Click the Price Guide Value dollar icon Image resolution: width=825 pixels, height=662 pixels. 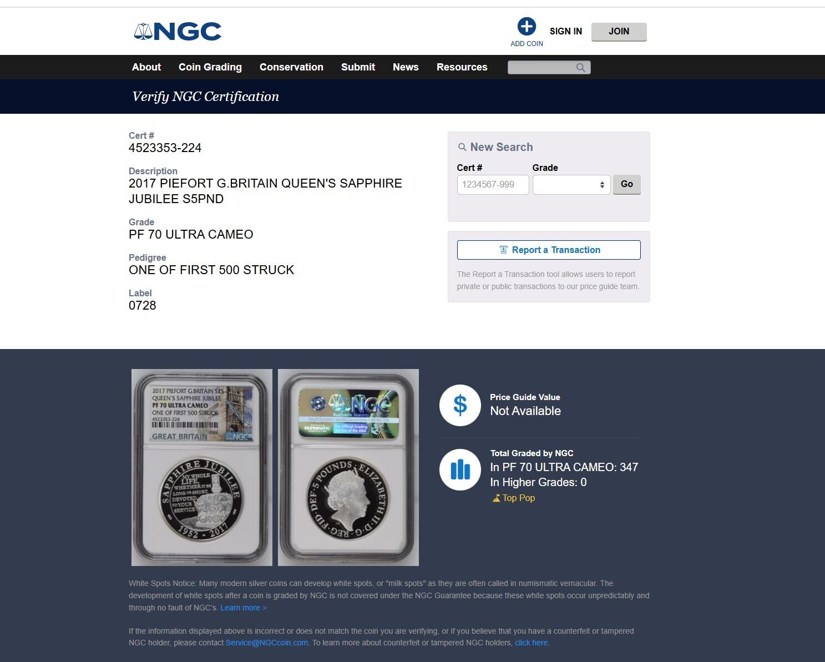460,405
